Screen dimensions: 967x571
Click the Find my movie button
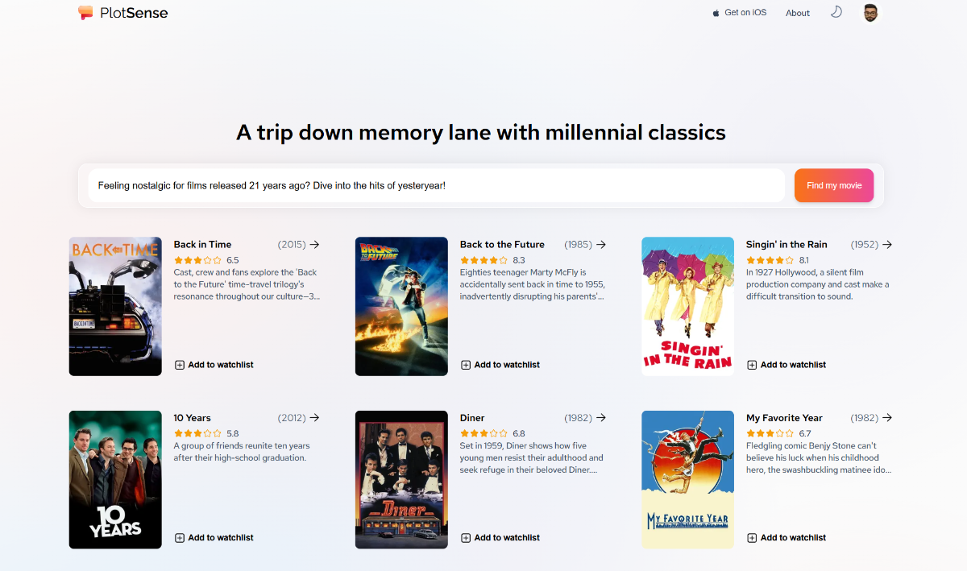[834, 185]
